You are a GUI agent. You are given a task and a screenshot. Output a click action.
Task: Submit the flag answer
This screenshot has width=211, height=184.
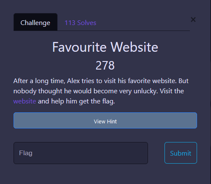pyautogui.click(x=181, y=153)
